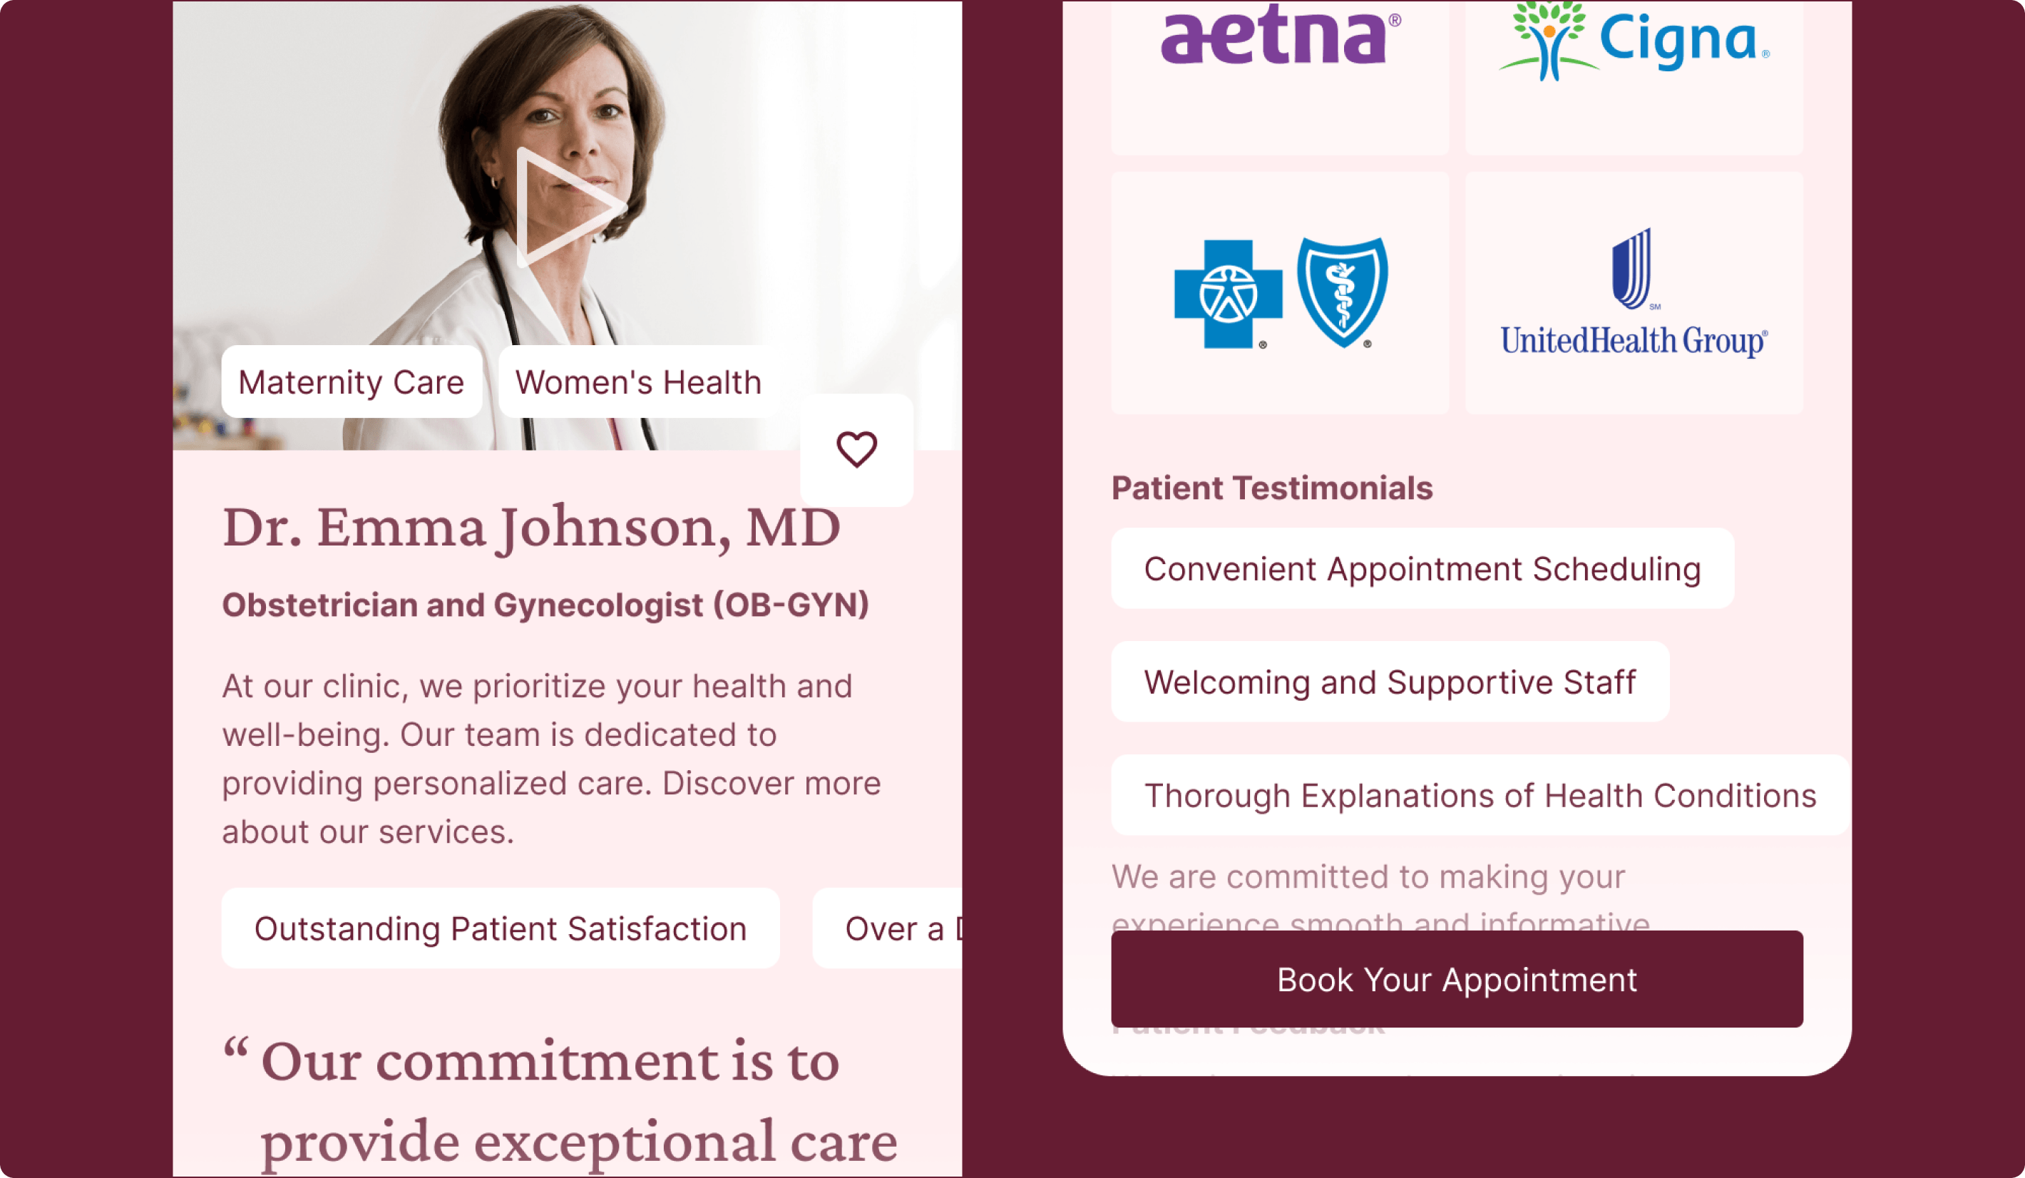Favorite the doctor with the heart icon
The width and height of the screenshot is (2025, 1178).
point(856,450)
